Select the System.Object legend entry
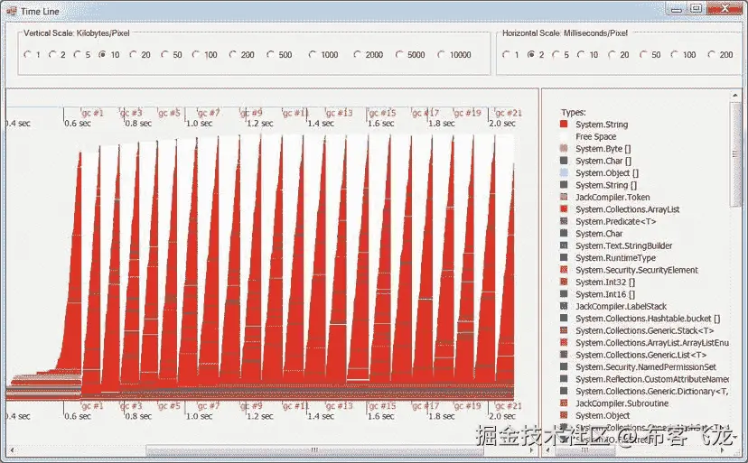Image resolution: width=748 pixels, height=463 pixels. click(x=603, y=415)
